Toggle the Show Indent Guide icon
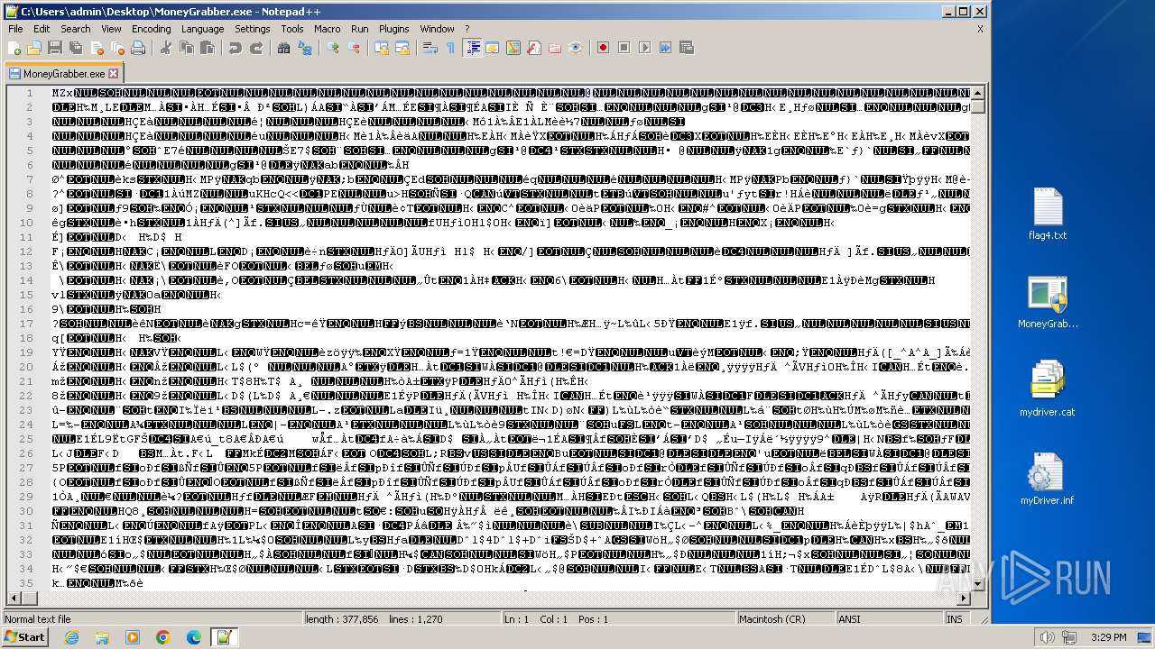The height and width of the screenshot is (649, 1155). (x=473, y=48)
